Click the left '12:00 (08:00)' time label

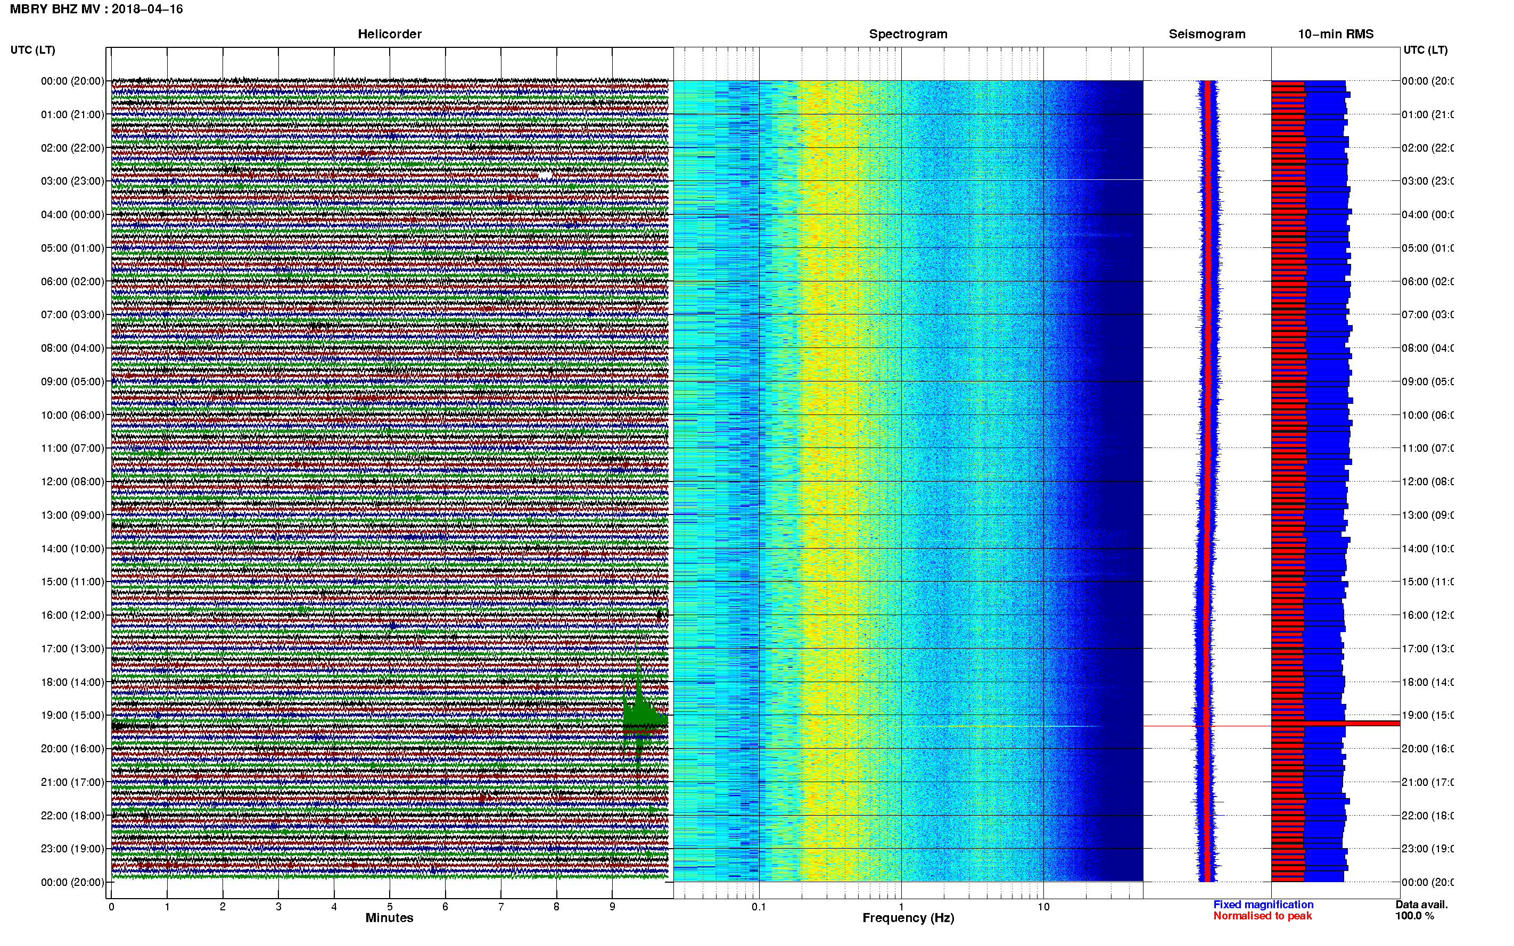coord(72,481)
